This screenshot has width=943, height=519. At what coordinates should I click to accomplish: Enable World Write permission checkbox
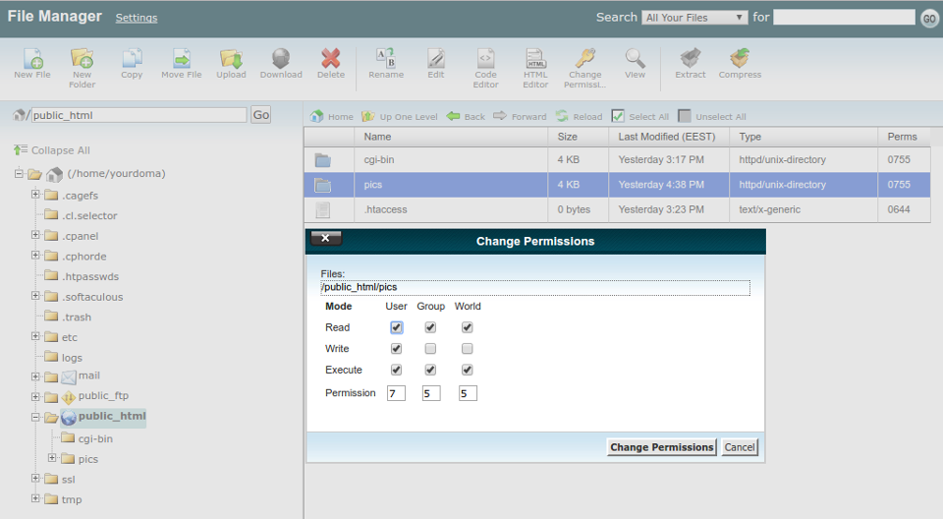click(x=468, y=349)
